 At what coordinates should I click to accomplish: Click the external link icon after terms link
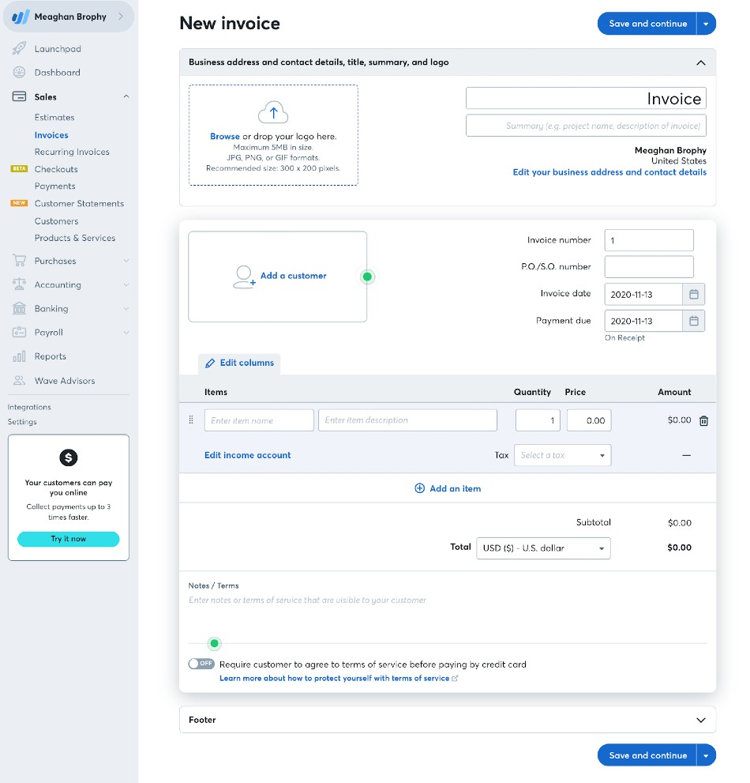(455, 678)
